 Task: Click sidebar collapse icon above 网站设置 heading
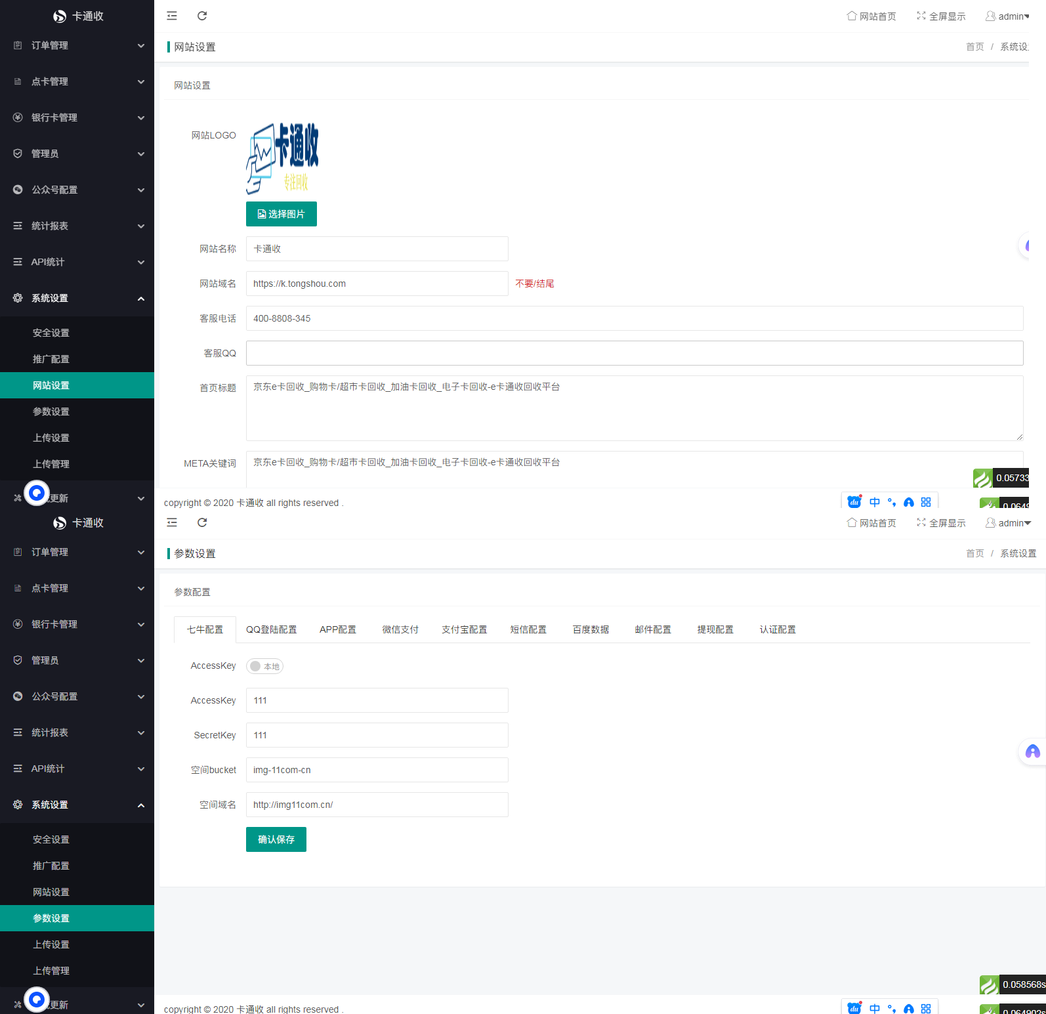point(172,16)
